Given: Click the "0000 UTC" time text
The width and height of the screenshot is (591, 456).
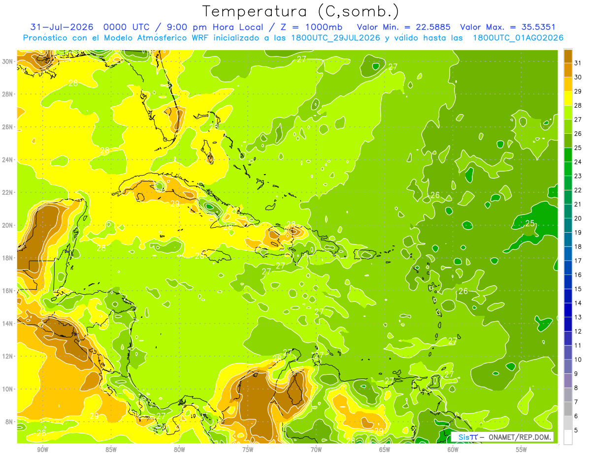Looking at the screenshot, I should coord(126,27).
